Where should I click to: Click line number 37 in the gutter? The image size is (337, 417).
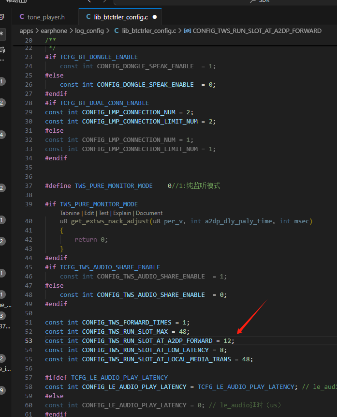(x=29, y=186)
